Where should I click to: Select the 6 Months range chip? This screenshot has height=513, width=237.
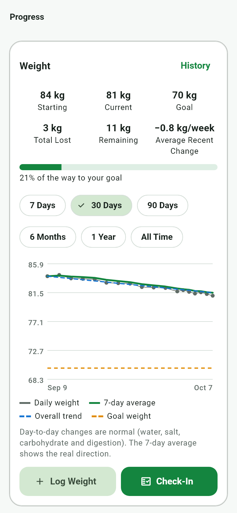pos(48,237)
